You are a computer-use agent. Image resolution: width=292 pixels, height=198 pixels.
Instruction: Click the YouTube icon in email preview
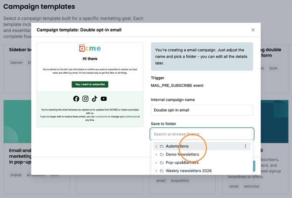click(104, 99)
